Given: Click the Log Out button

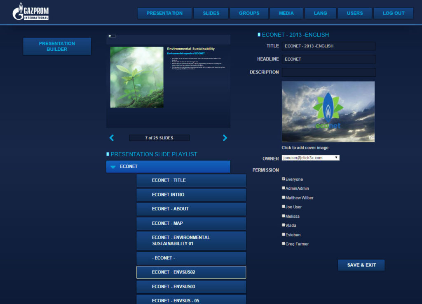Looking at the screenshot, I should (x=393, y=13).
